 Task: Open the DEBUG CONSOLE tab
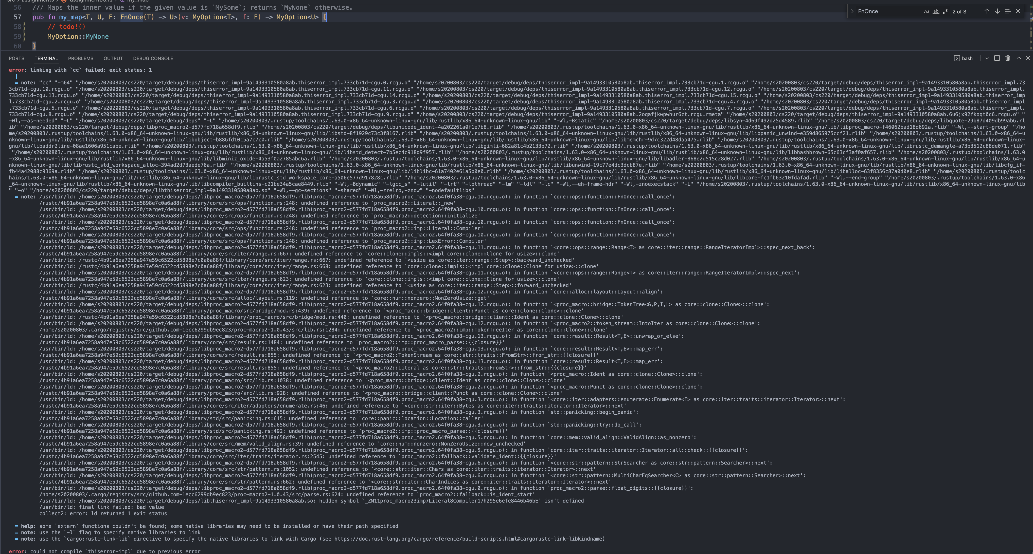[x=153, y=58]
